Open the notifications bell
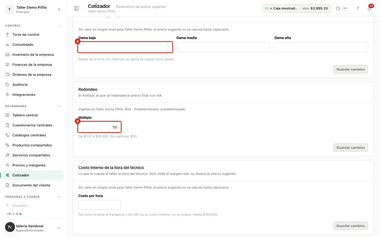Image resolution: width=380 pixels, height=237 pixels. (369, 8)
